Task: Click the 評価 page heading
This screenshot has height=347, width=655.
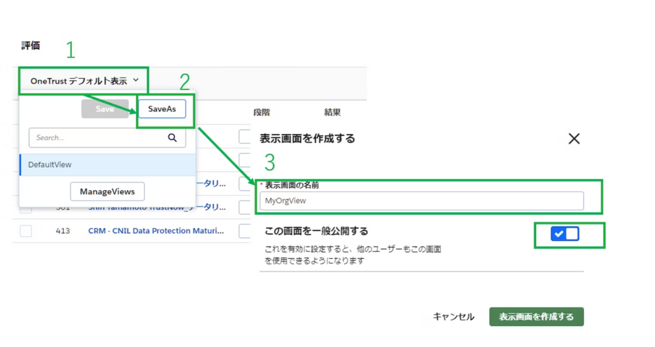Action: (x=31, y=46)
